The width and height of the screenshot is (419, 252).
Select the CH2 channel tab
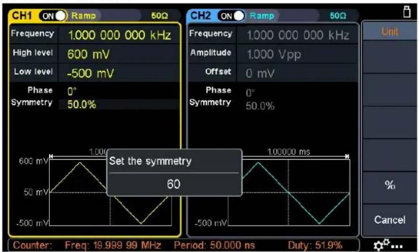click(x=201, y=16)
